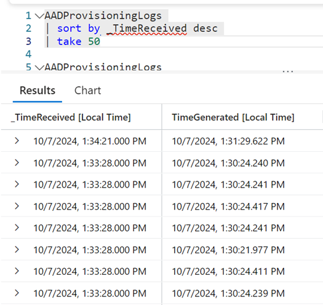Click the 'take' keyword on line 3
Screen dimensions: 323x305
pyautogui.click(x=69, y=41)
